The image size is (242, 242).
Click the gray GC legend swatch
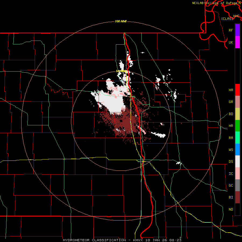(237, 185)
